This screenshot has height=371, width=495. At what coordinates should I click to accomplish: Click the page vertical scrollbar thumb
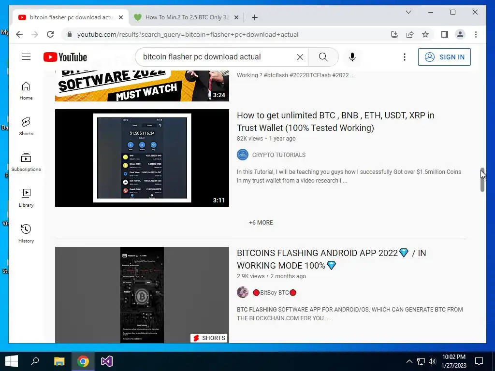[x=482, y=180]
